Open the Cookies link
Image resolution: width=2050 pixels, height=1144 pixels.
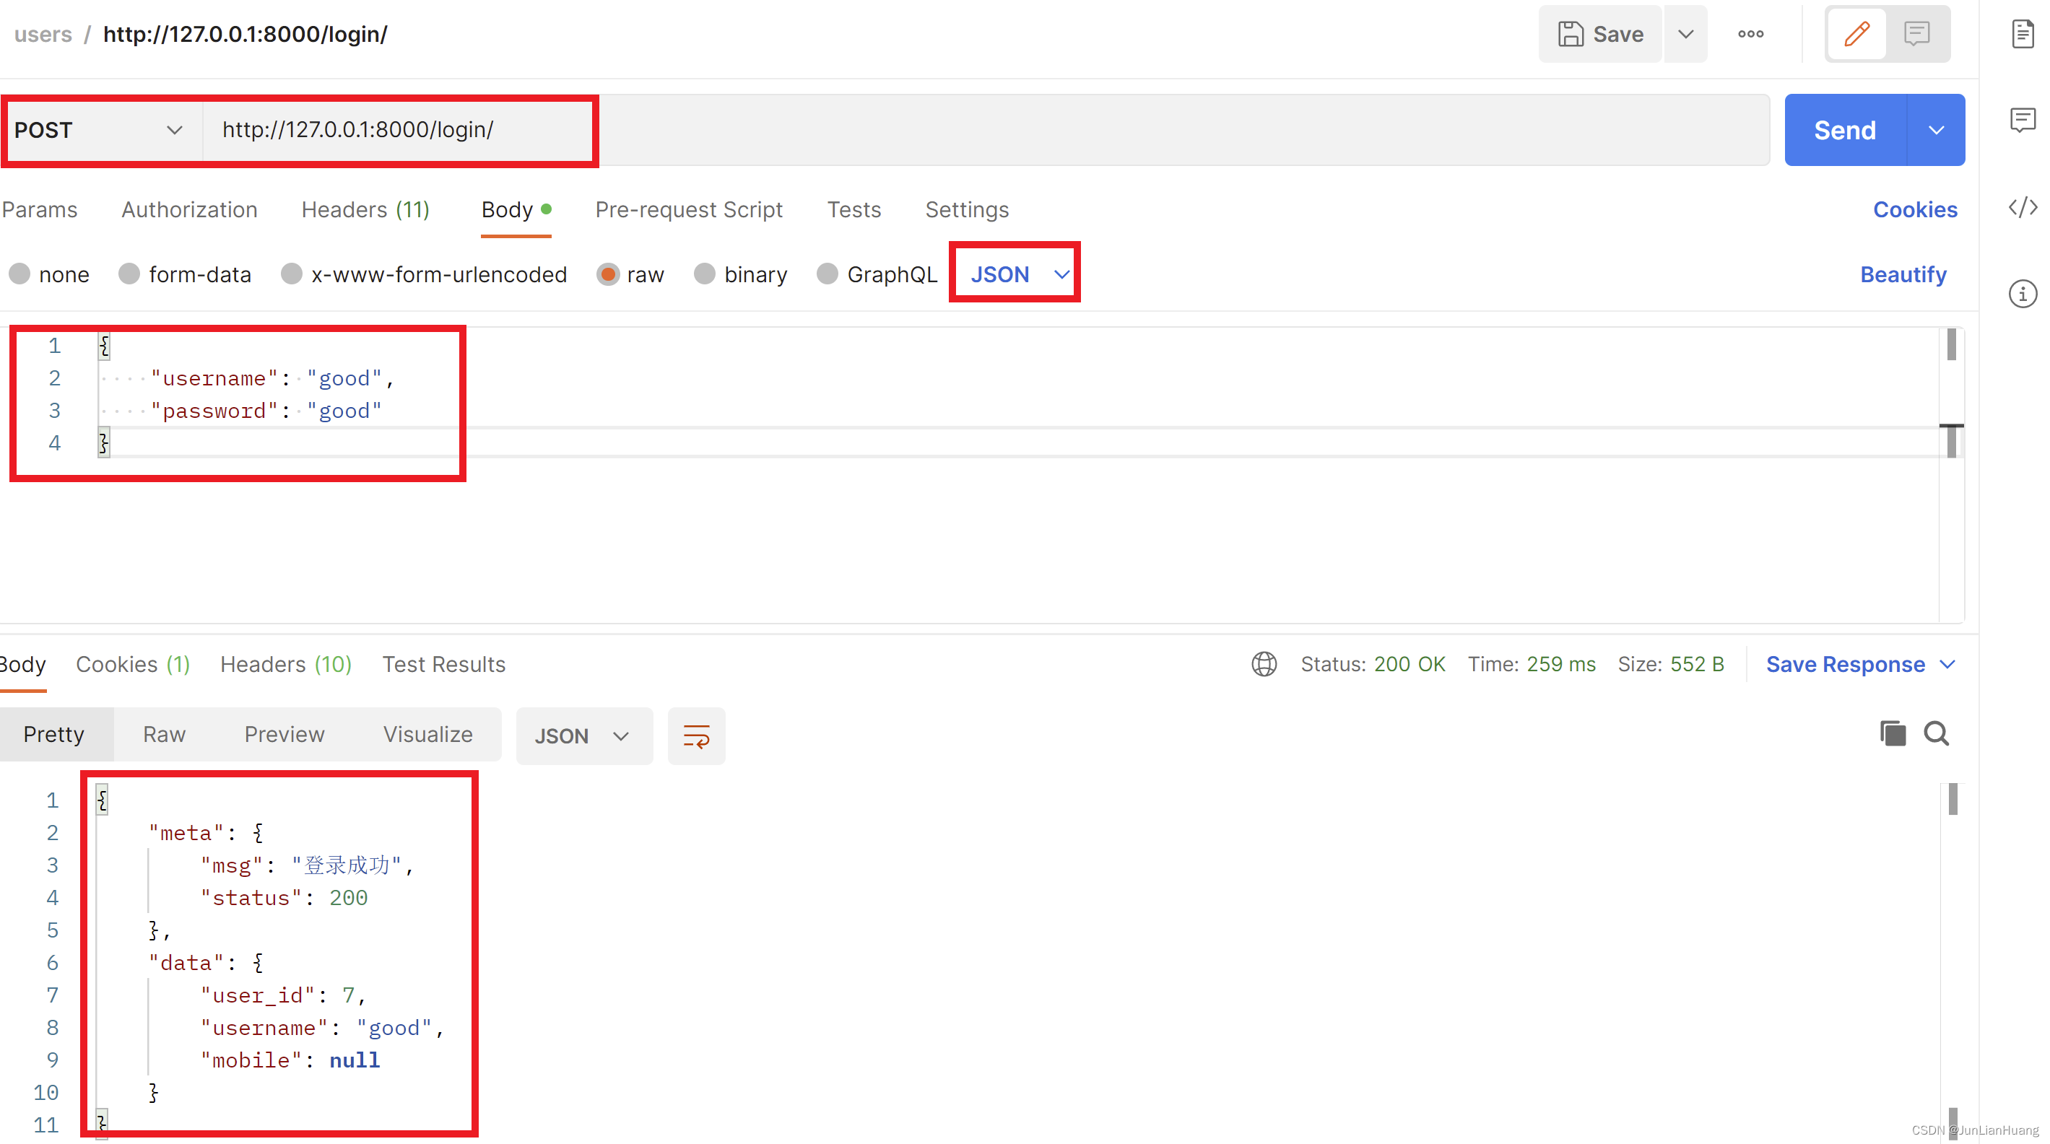[1915, 209]
